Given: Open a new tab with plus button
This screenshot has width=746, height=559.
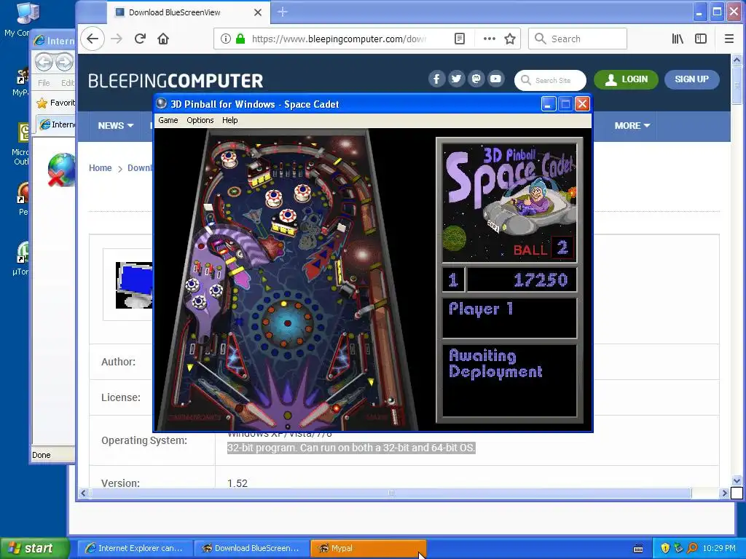Looking at the screenshot, I should [x=282, y=12].
